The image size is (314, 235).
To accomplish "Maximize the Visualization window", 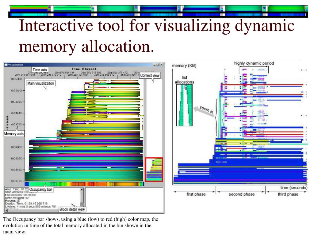I will point(158,65).
